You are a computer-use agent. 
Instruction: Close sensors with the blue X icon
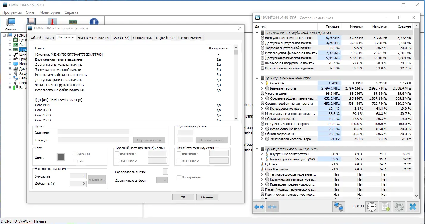coord(413,206)
